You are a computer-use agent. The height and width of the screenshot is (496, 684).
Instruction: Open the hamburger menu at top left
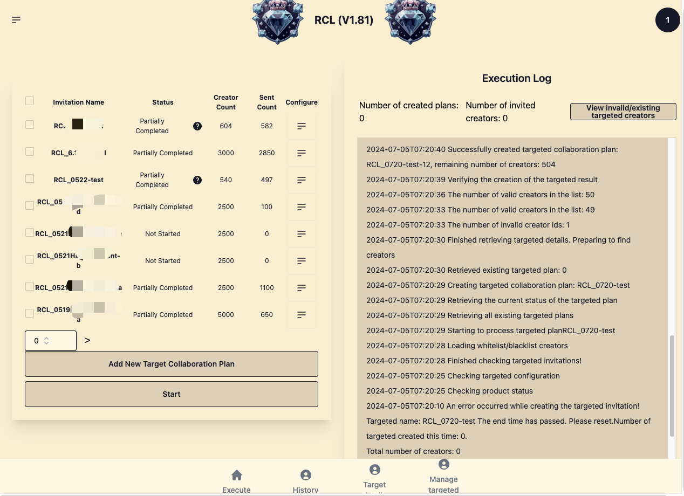tap(16, 20)
